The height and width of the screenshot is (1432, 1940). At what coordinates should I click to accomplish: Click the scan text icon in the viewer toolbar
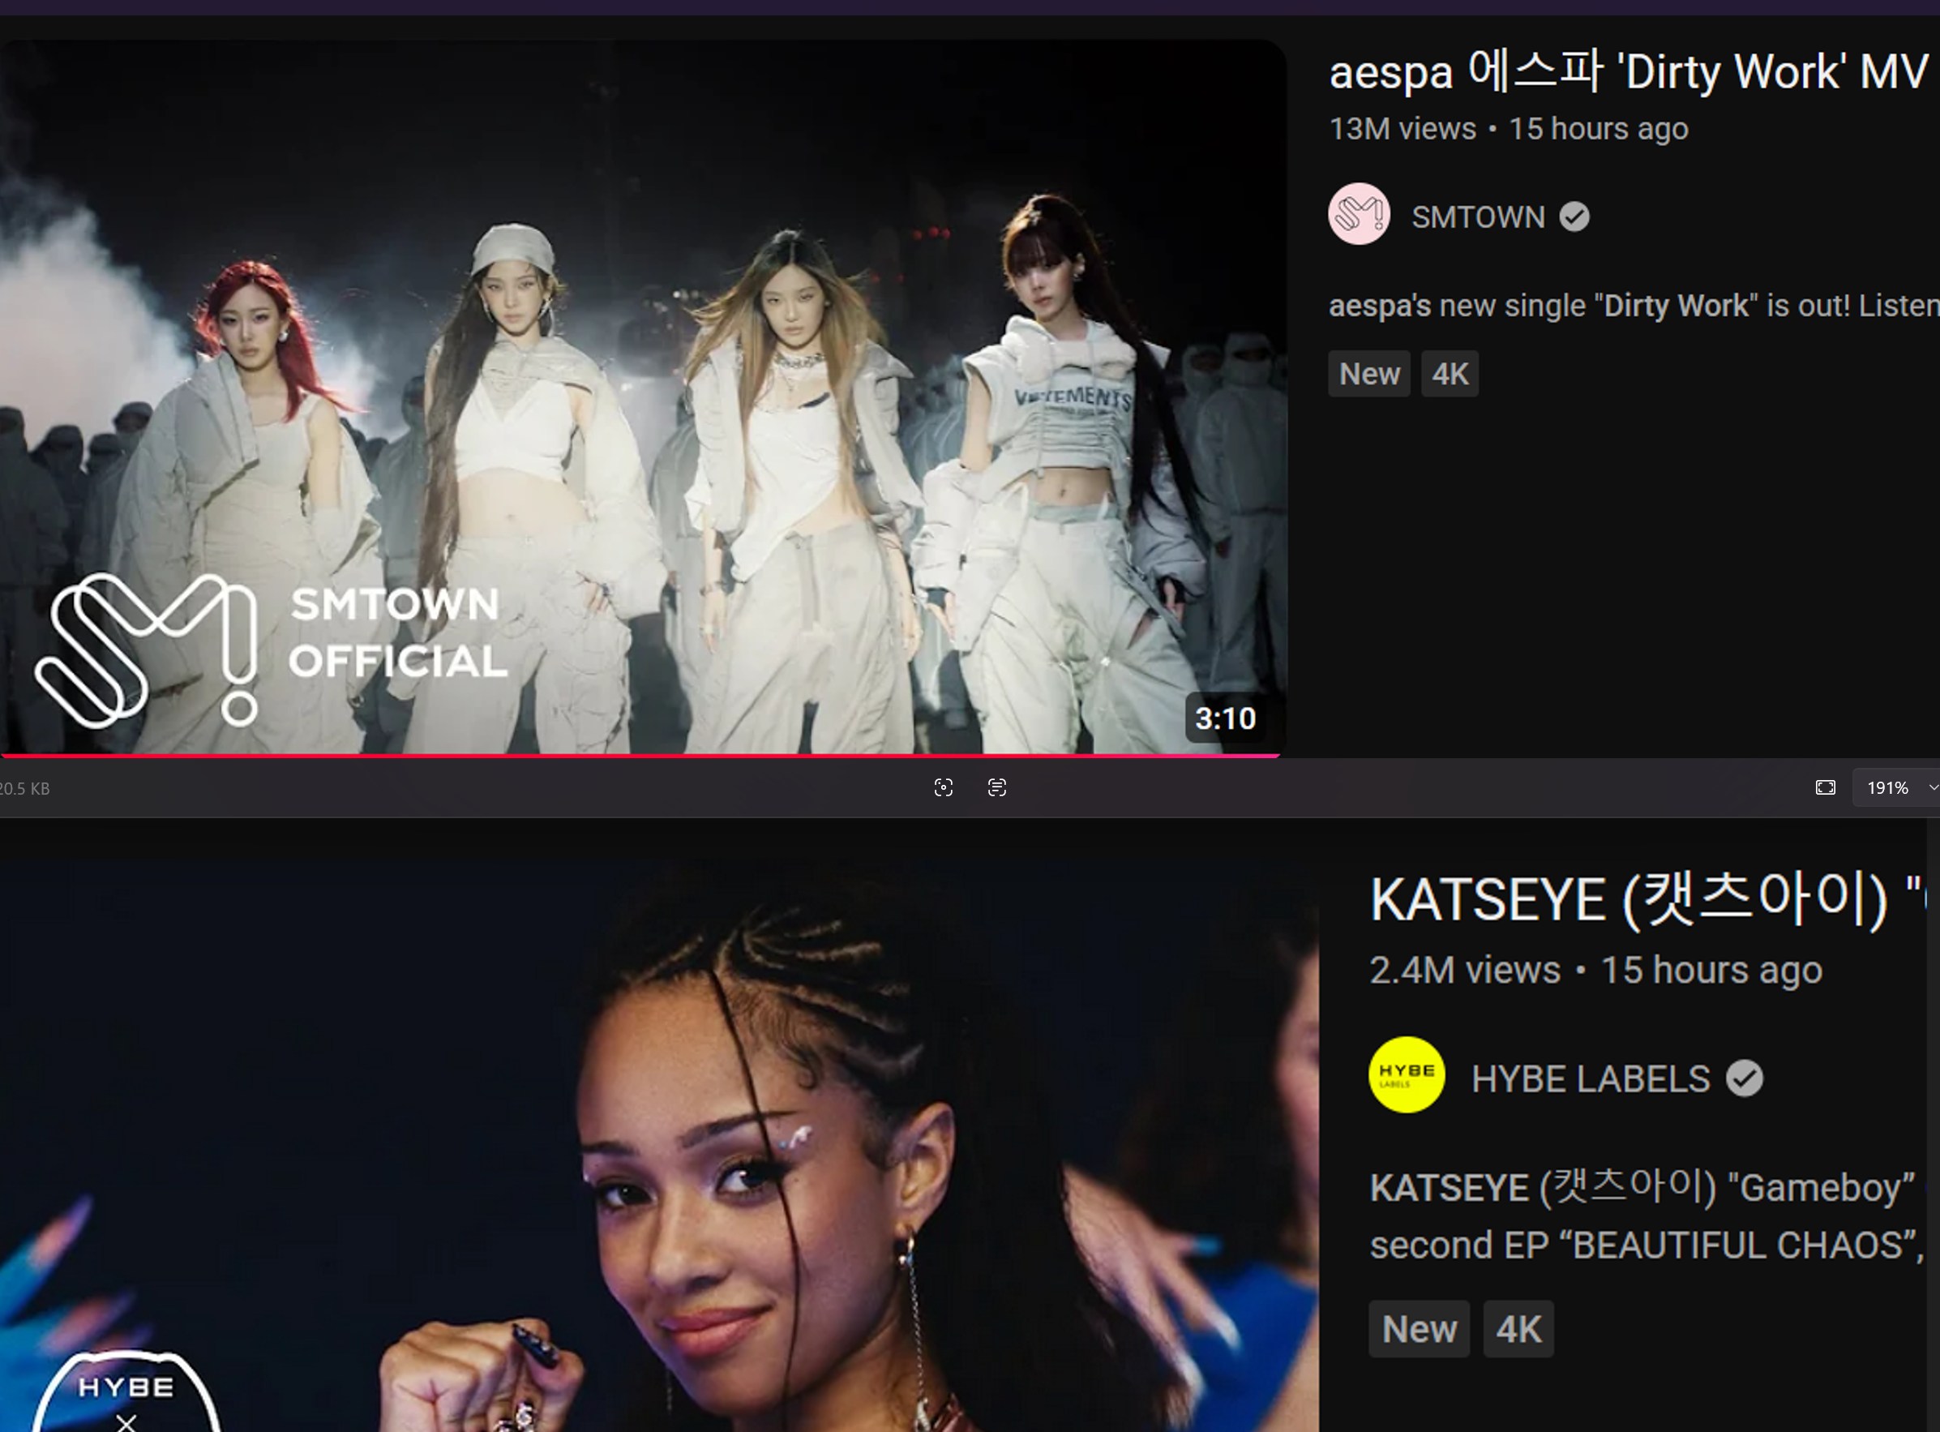click(997, 787)
